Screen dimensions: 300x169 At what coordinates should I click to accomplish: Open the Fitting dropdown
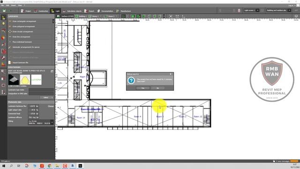point(41,122)
